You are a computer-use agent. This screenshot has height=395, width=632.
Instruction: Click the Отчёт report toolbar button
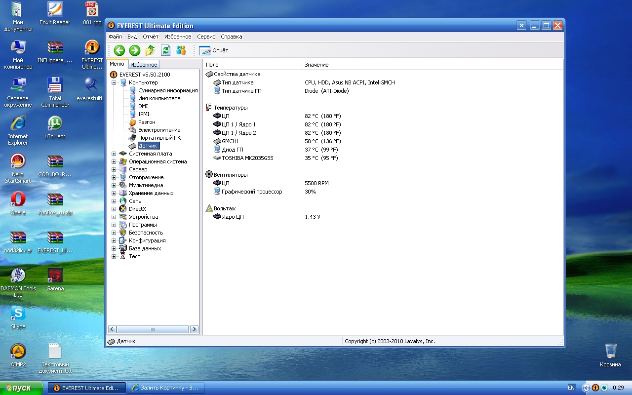(x=214, y=50)
